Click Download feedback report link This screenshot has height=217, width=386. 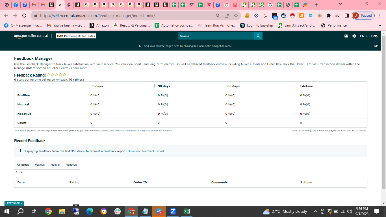pos(146,151)
